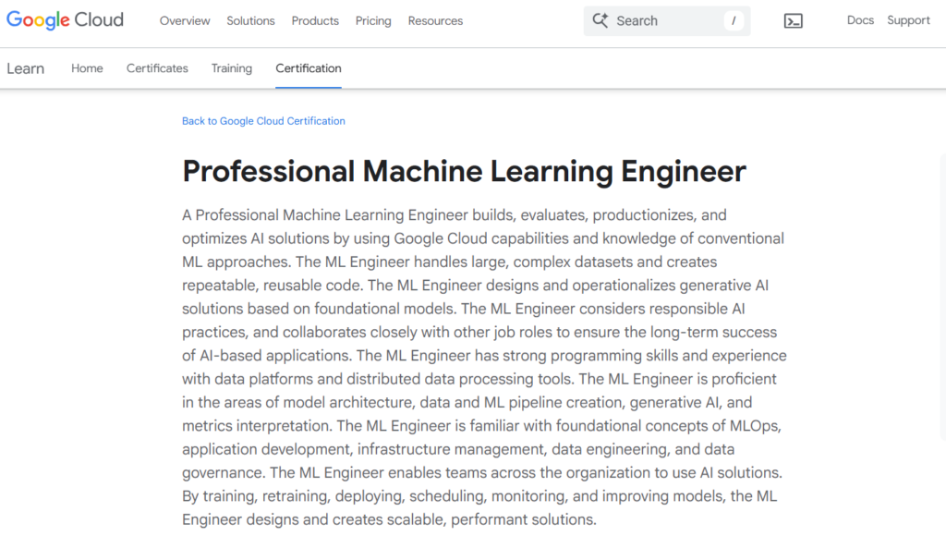Click the text 'ML approaches. The ML Engineer handles'
This screenshot has width=946, height=536.
pos(324,262)
